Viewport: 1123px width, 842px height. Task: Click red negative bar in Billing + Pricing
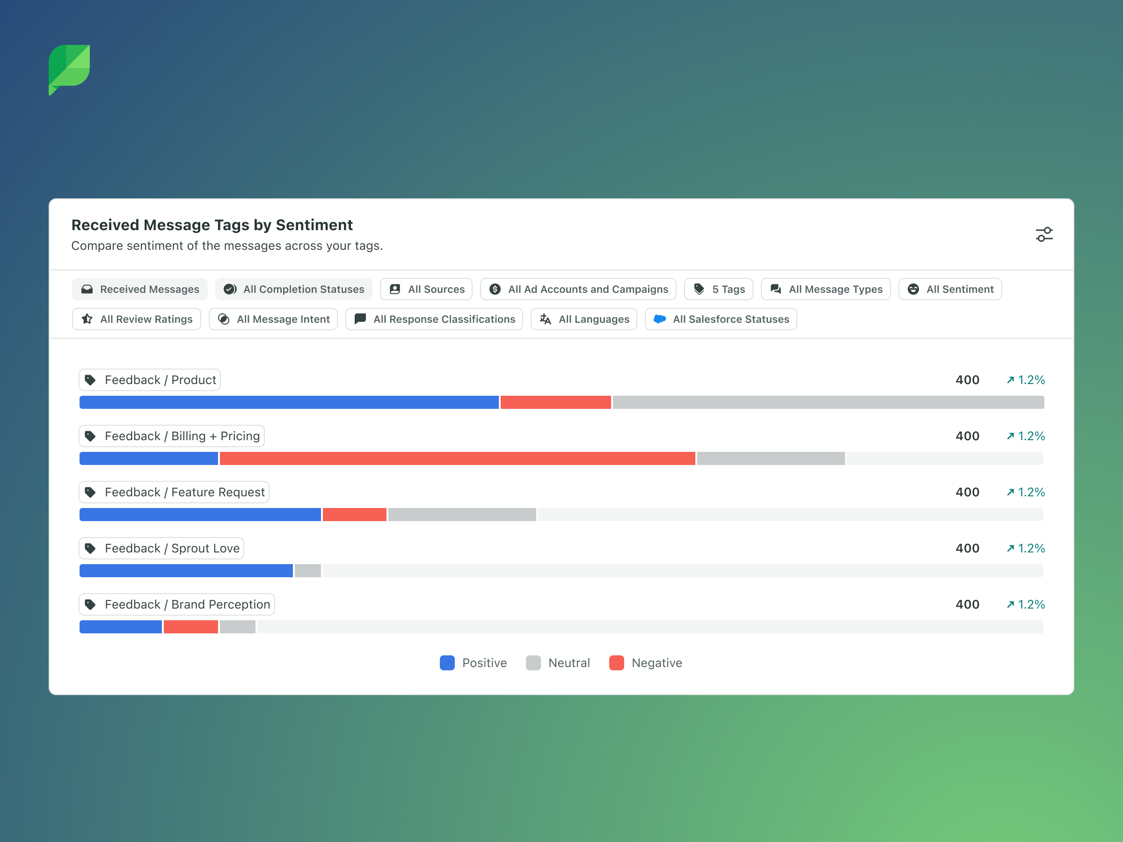tap(457, 458)
